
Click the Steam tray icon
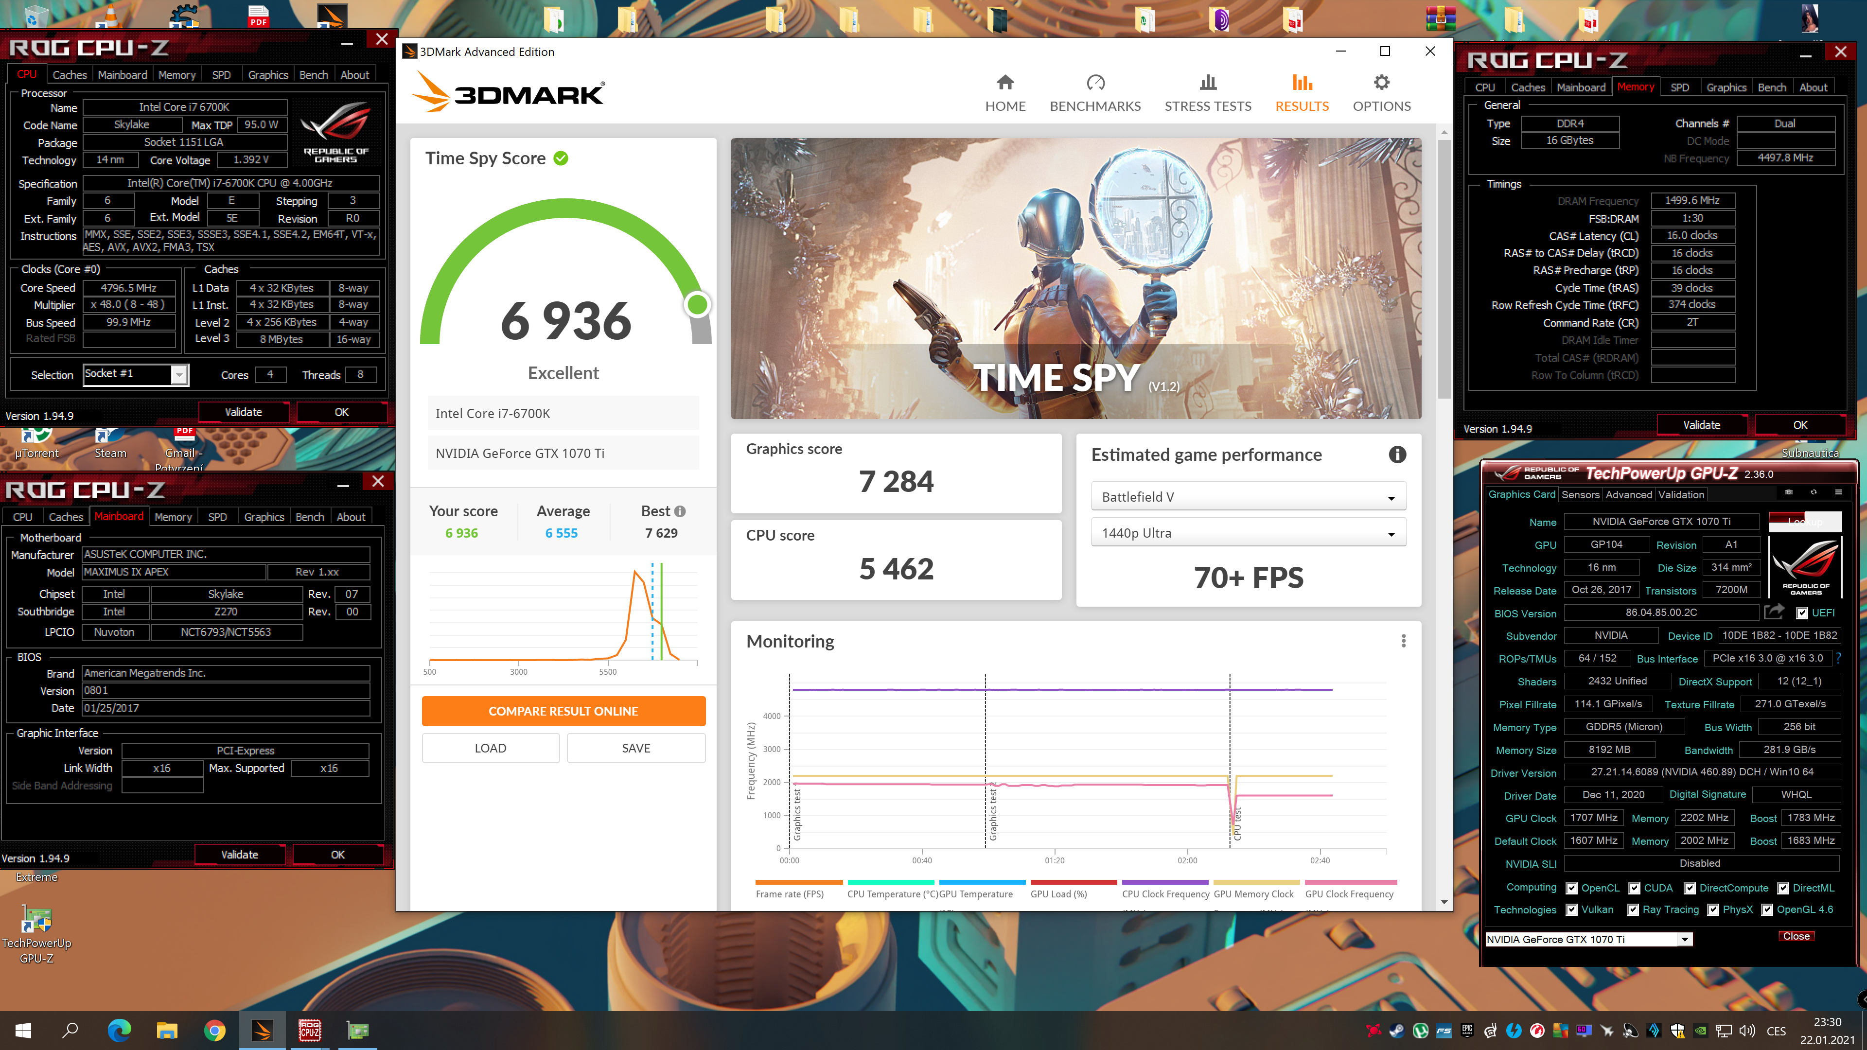(x=1397, y=1031)
